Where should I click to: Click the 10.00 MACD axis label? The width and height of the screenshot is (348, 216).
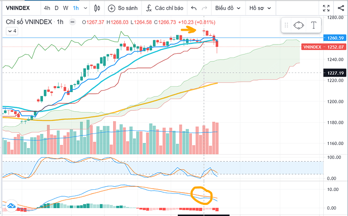click(333, 189)
